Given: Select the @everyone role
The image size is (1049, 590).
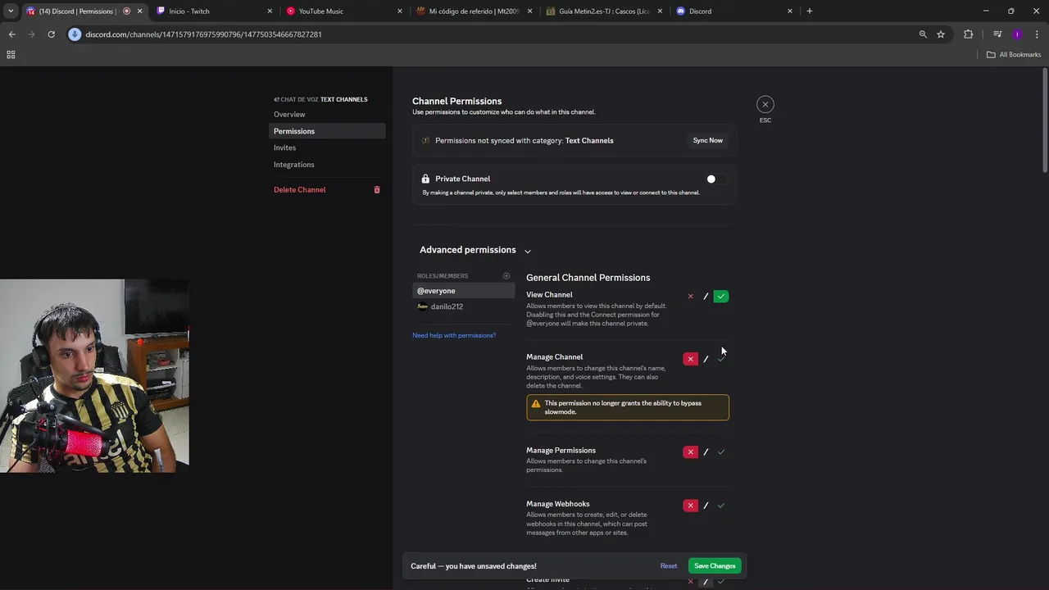Looking at the screenshot, I should [464, 291].
